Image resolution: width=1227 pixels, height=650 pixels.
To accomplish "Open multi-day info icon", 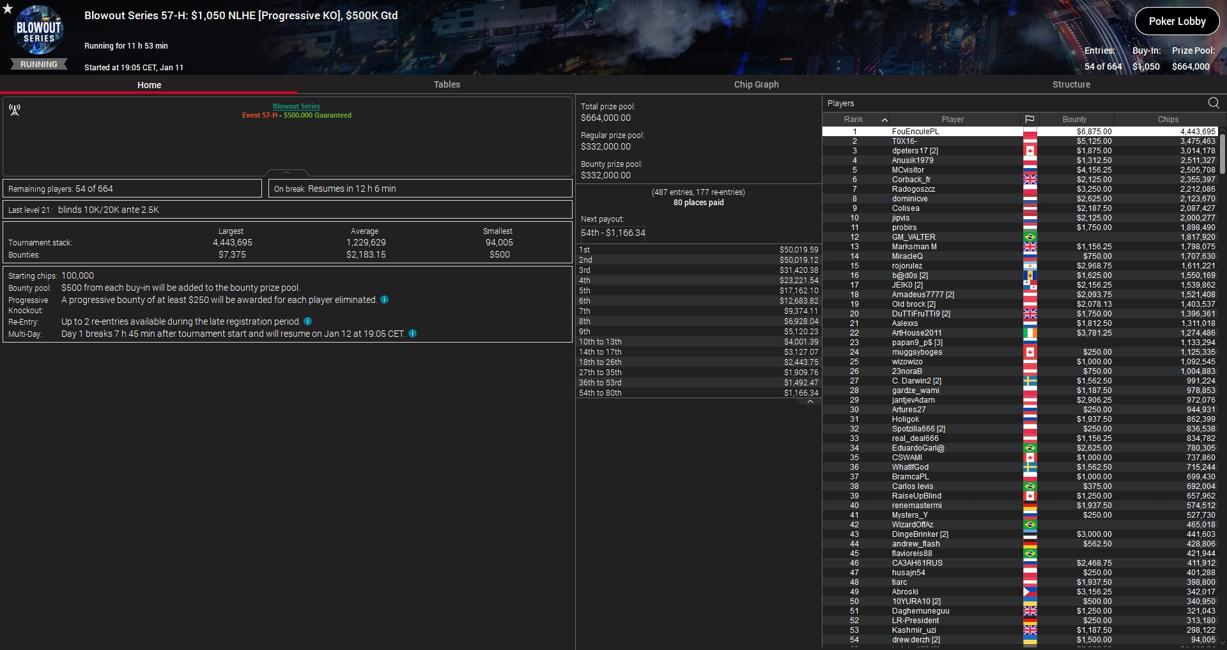I will (x=413, y=334).
